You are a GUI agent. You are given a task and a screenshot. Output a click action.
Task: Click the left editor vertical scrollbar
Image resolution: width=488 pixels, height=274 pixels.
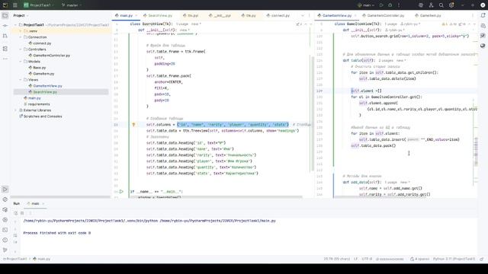[312, 113]
